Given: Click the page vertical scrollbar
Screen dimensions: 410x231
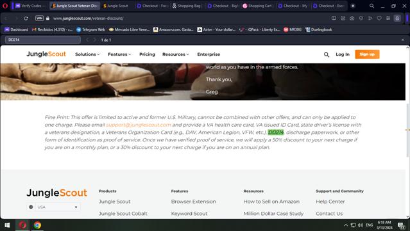Looking at the screenshot, I should [x=407, y=131].
